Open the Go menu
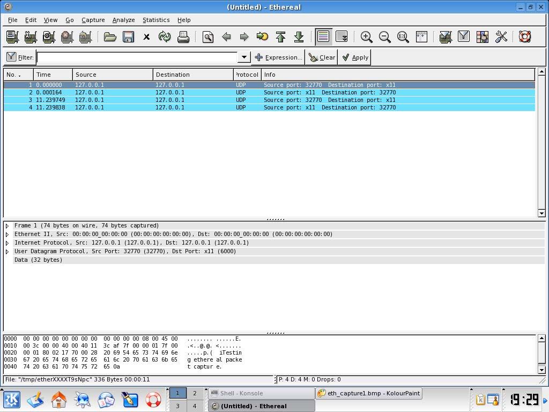The height and width of the screenshot is (412, 549). 70,20
